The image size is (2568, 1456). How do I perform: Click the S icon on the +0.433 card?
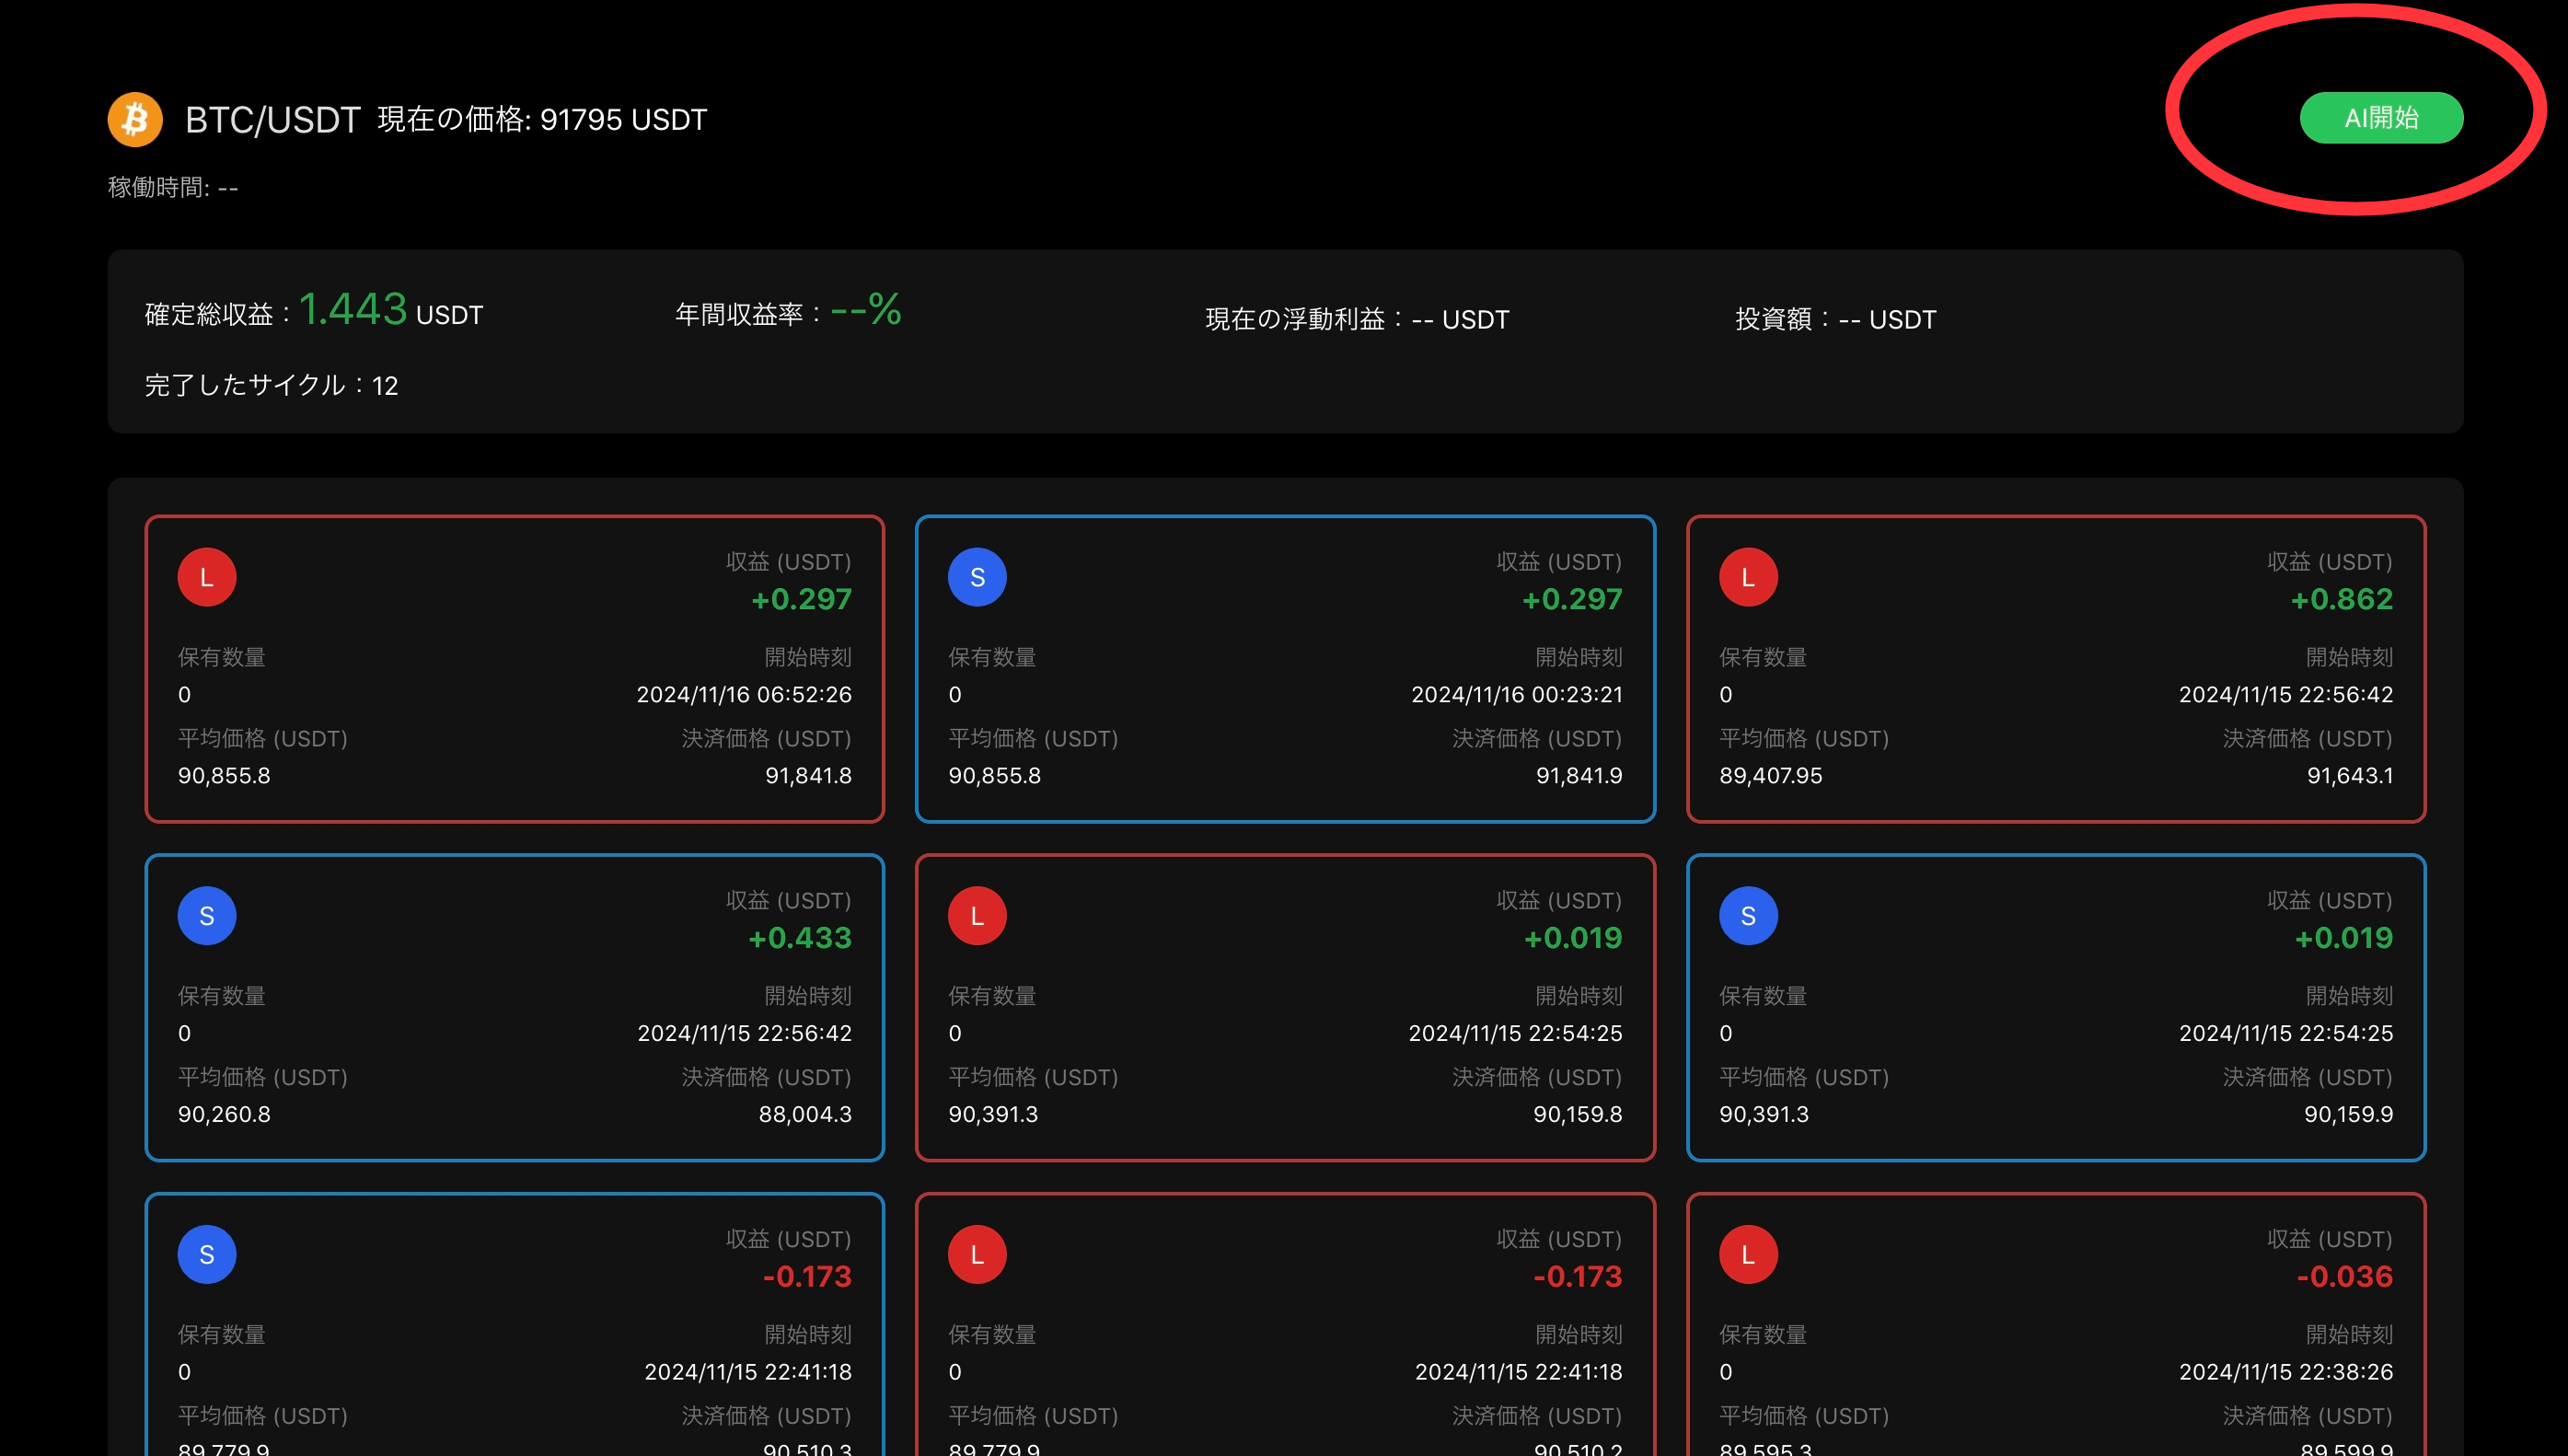(x=207, y=916)
